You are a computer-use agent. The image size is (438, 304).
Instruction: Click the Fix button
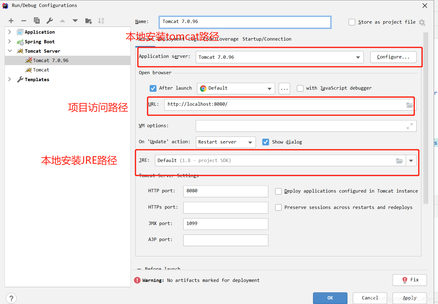(x=410, y=280)
